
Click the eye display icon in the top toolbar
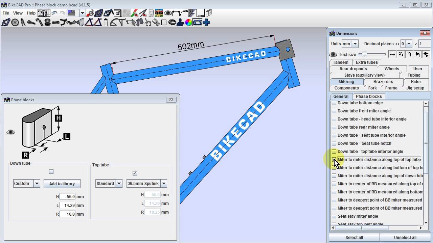168,13
